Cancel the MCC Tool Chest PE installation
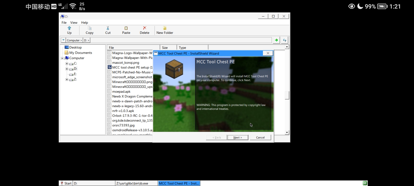The image size is (414, 186). tap(260, 137)
